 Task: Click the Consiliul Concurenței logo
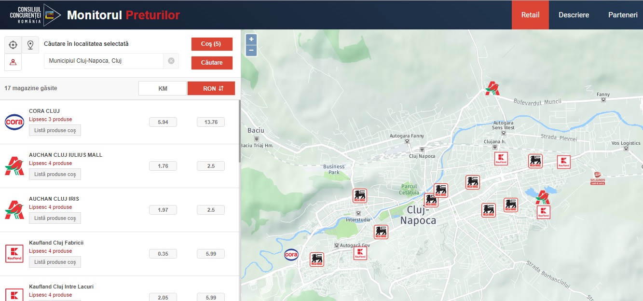point(35,15)
